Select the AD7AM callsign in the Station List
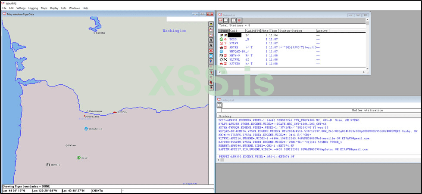 pos(233,47)
